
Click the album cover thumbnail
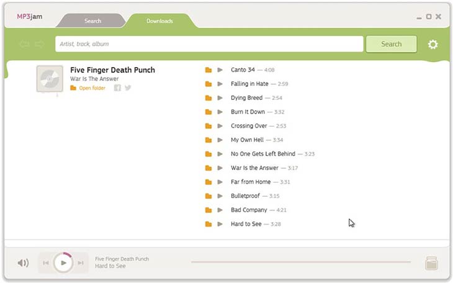(x=50, y=79)
